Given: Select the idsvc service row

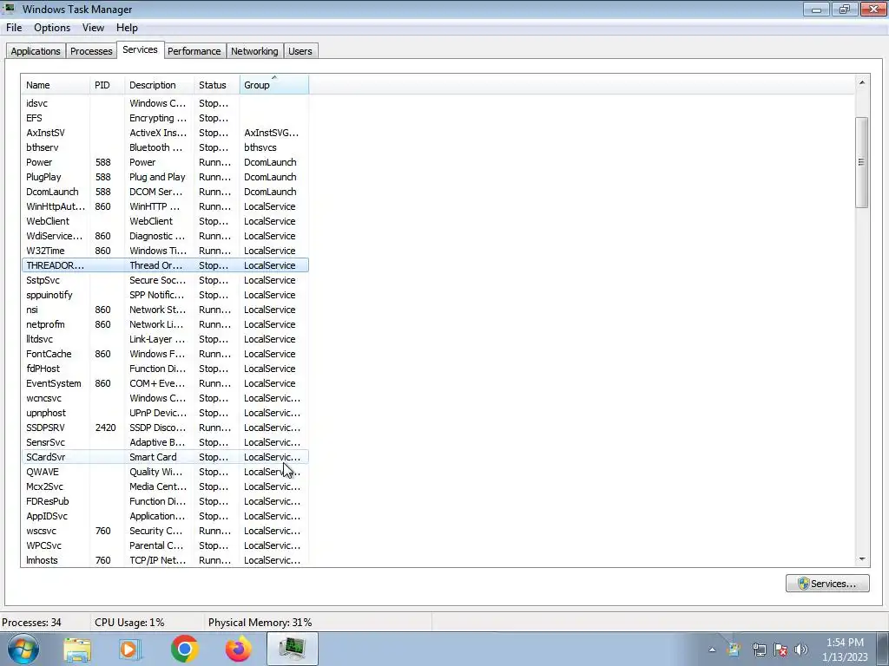Looking at the screenshot, I should click(x=165, y=103).
